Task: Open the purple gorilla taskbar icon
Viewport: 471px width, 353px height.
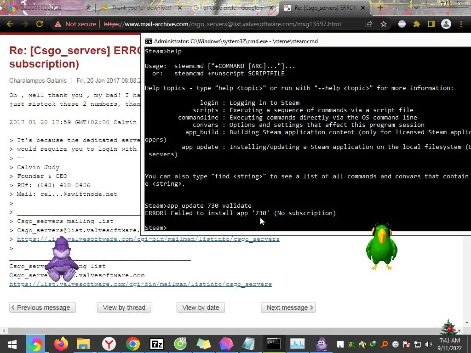Action: coord(322,344)
